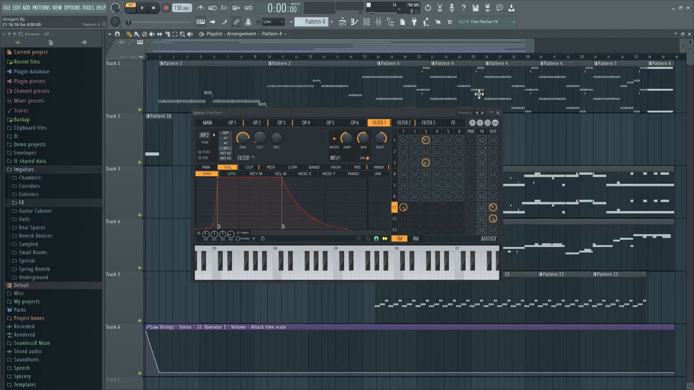Select the LFO articulation button
The image size is (694, 390).
232,174
